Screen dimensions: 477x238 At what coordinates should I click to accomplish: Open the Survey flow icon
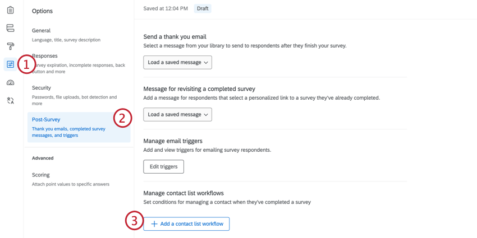(10, 28)
